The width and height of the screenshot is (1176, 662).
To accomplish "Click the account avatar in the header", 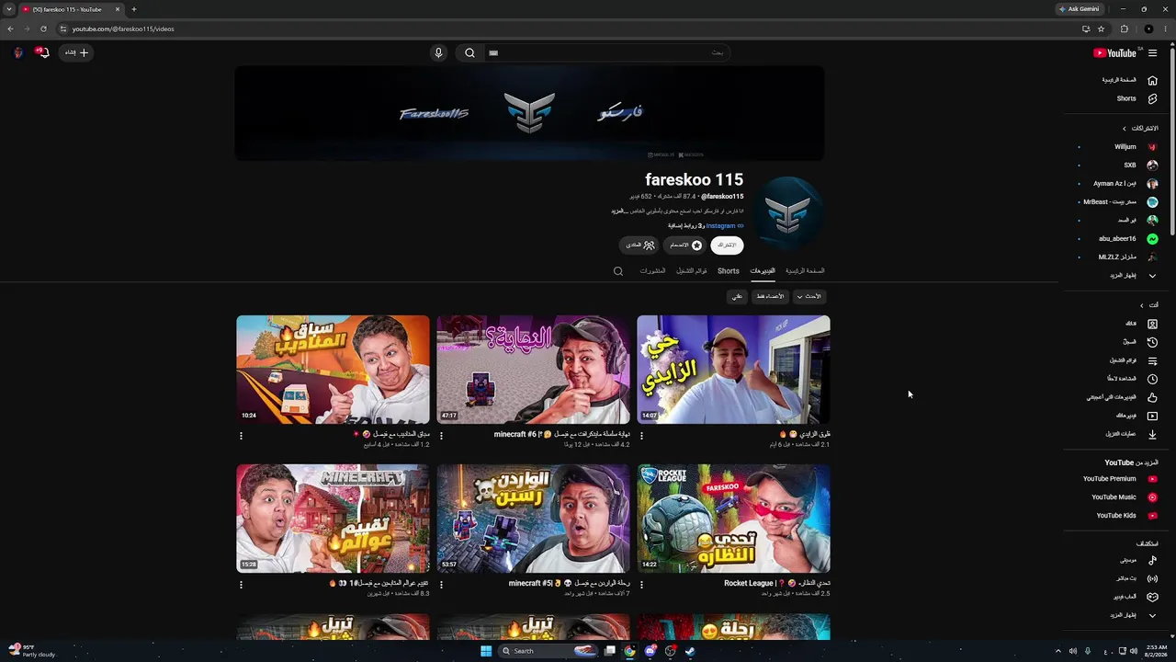I will [x=17, y=52].
